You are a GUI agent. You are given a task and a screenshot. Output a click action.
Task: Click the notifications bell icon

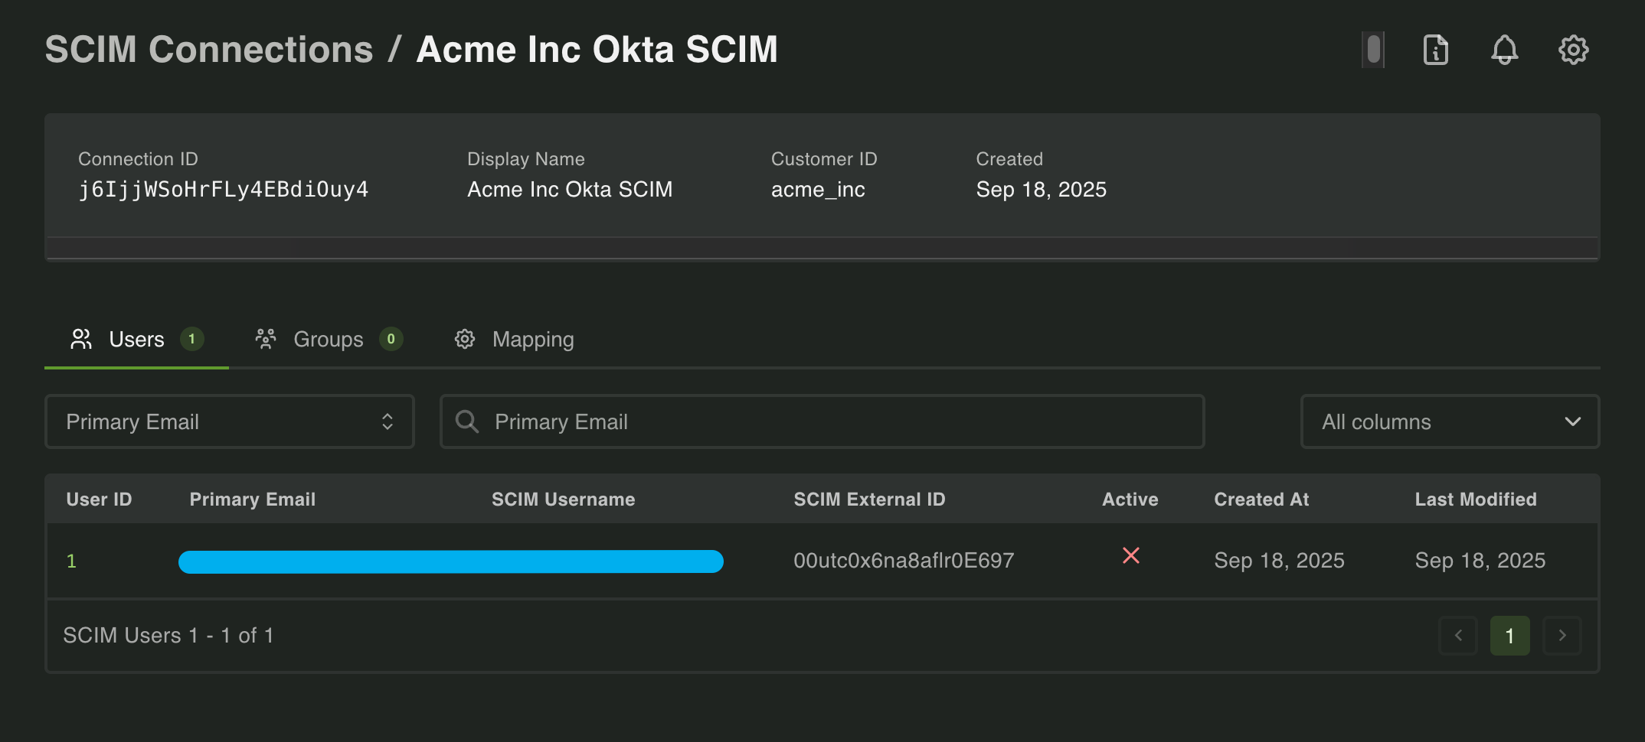point(1504,50)
